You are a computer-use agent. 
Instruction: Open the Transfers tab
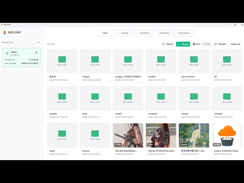(144, 33)
